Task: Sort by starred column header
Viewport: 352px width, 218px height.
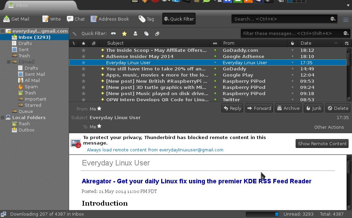Action: [x=84, y=43]
